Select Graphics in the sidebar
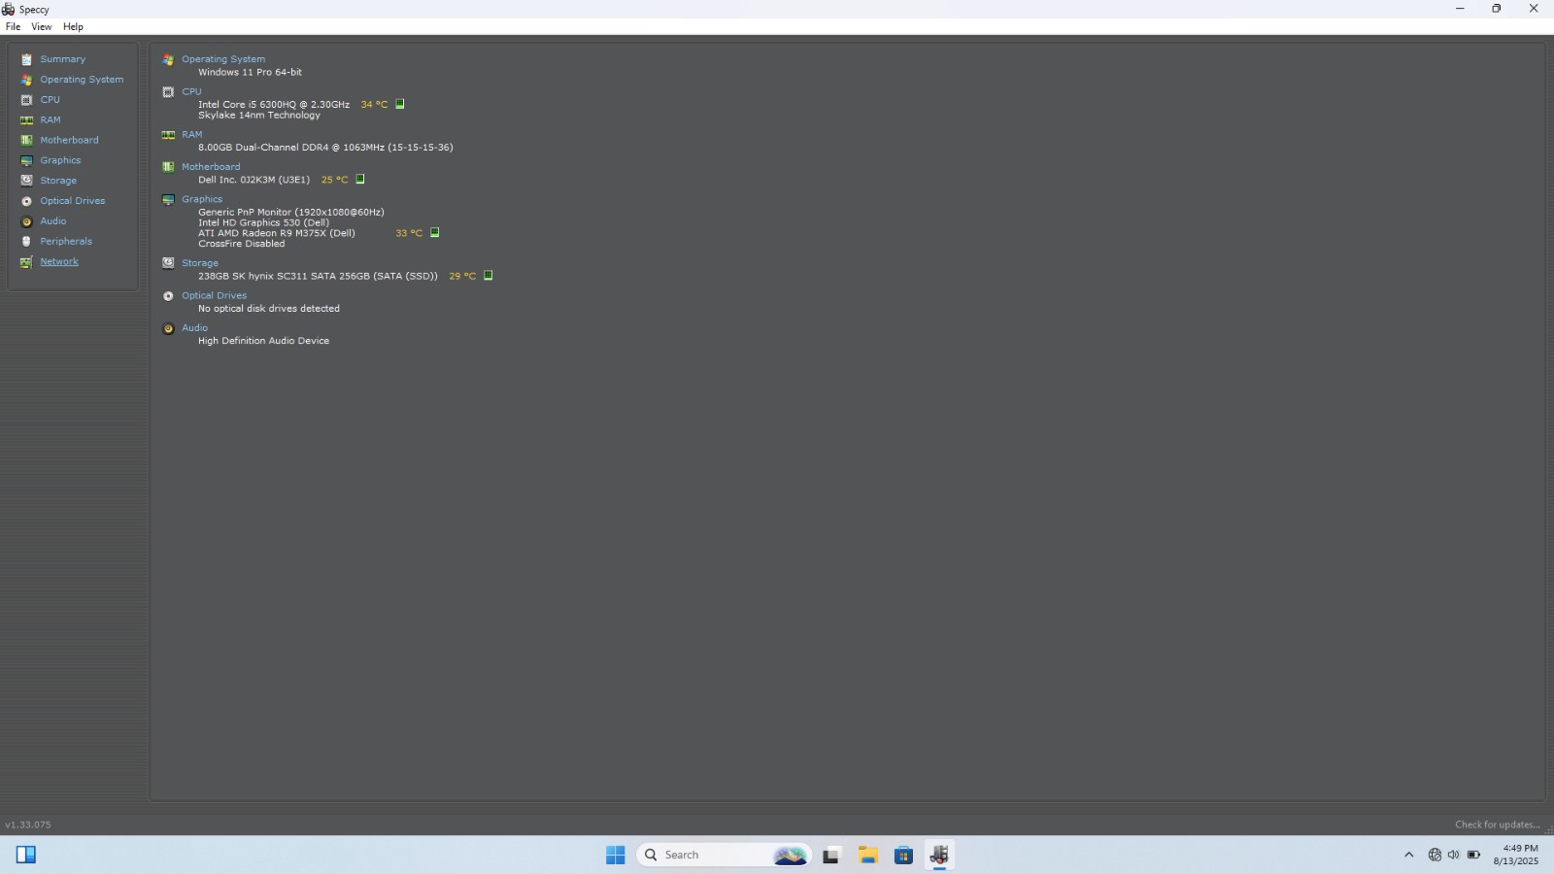 pos(60,160)
